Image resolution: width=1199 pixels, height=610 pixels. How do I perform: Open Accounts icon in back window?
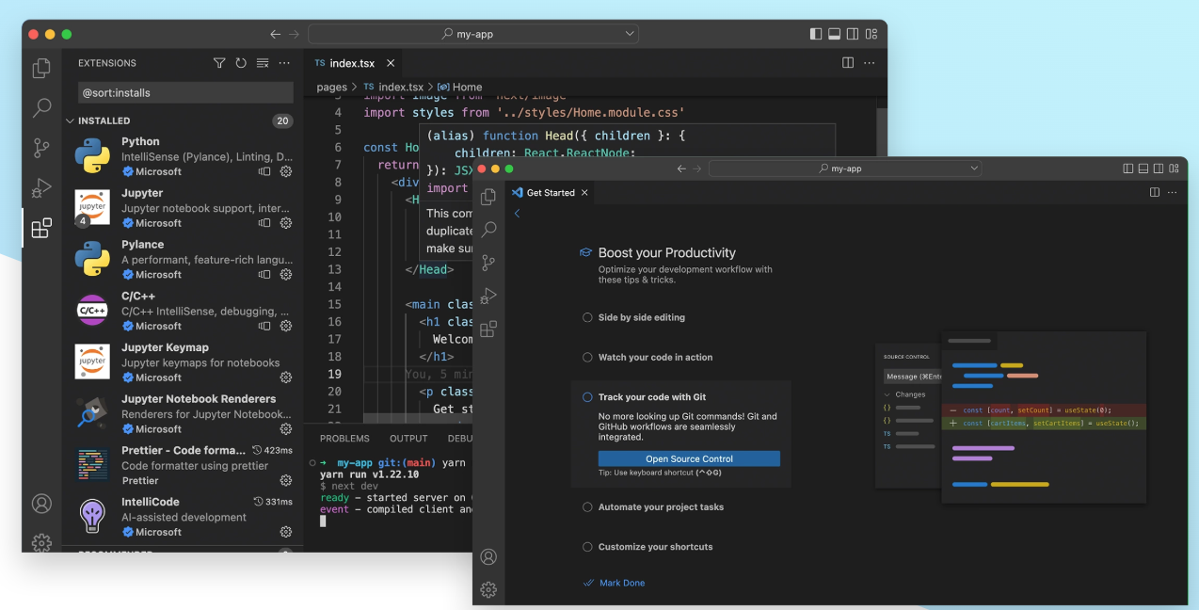(41, 504)
